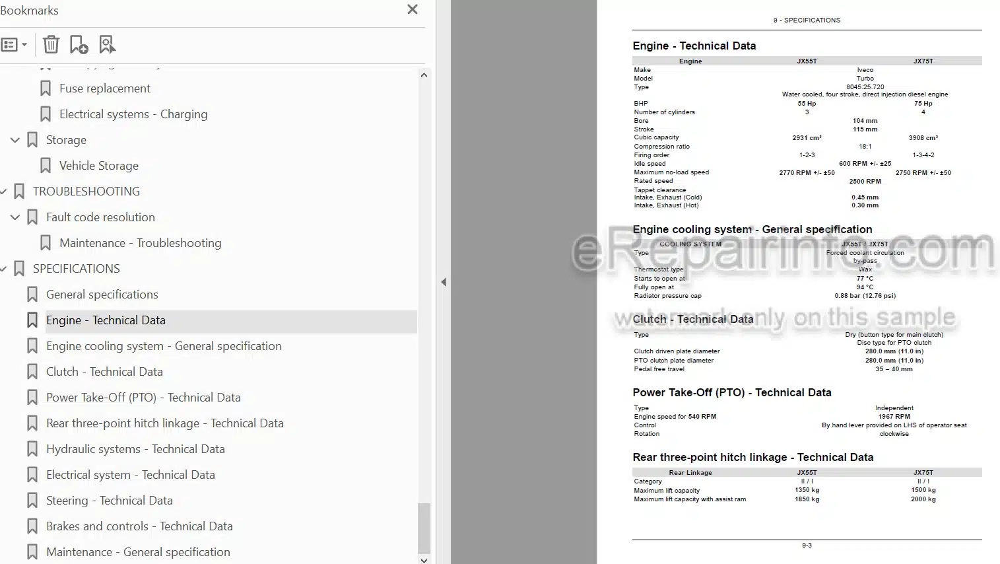Viewport: 1000px width, 564px height.
Task: Collapse the Fault code resolution group
Action: click(15, 217)
